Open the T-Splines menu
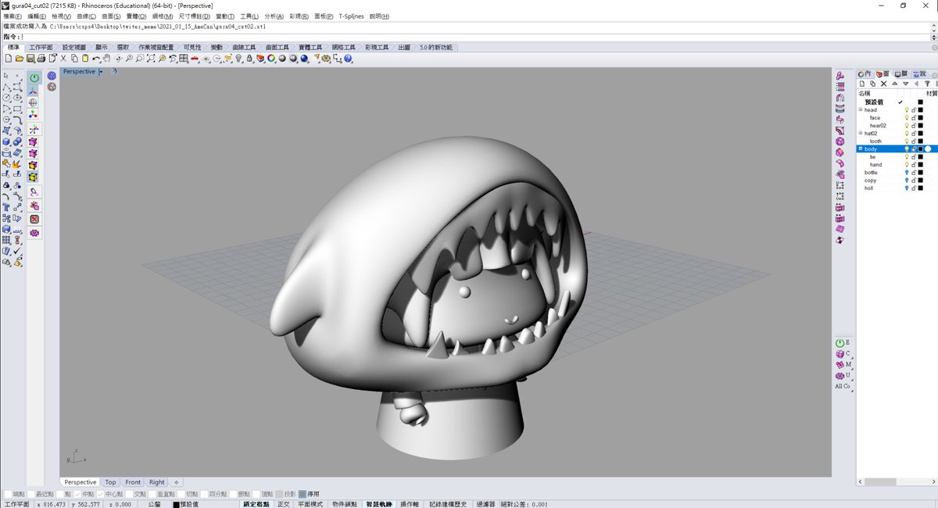 point(352,16)
